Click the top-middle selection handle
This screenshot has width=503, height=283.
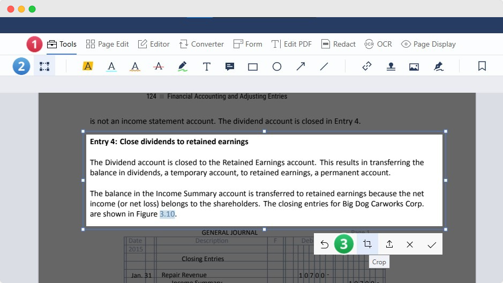pyautogui.click(x=264, y=131)
